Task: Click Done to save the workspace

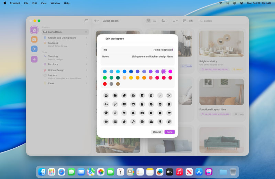Action: coord(169,132)
